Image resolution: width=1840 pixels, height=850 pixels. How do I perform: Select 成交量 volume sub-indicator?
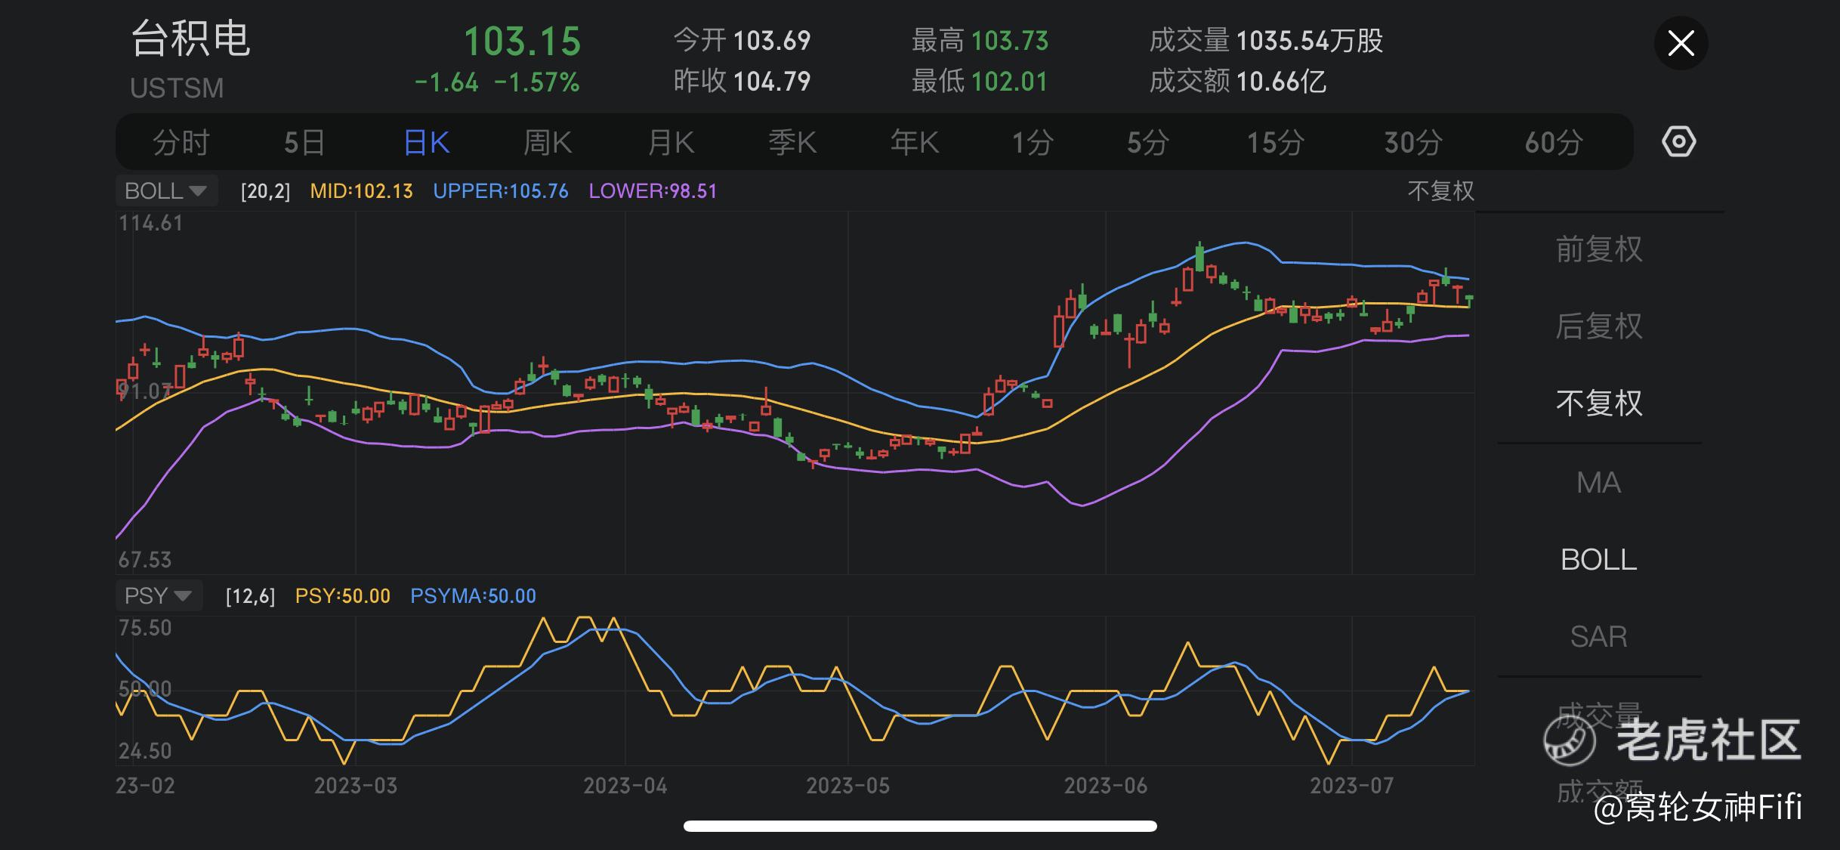coord(1599,714)
